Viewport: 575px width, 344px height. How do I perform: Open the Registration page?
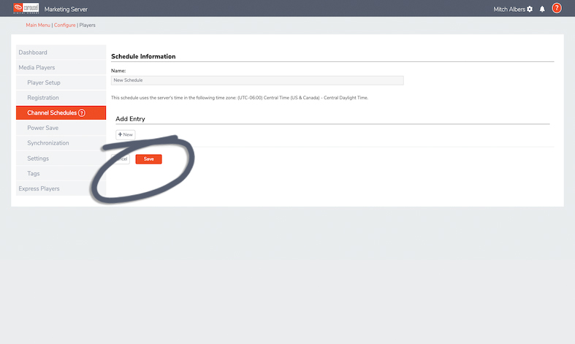point(61,98)
